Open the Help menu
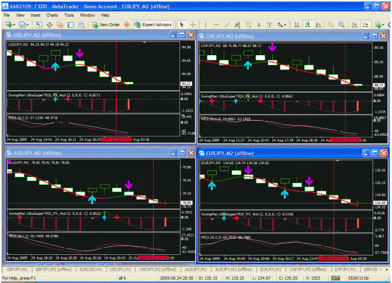 pos(105,15)
